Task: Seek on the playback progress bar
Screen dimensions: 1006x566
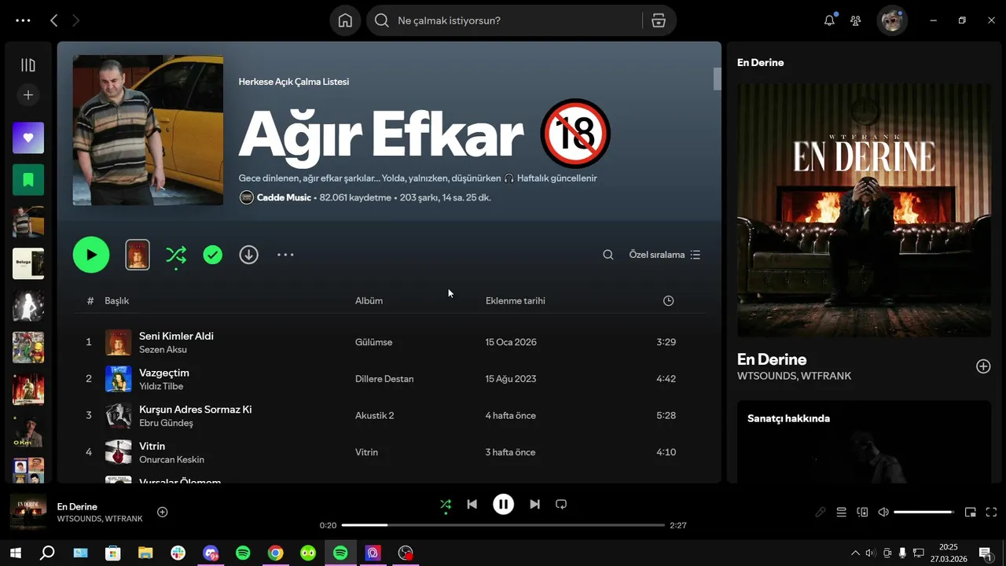Action: pyautogui.click(x=503, y=525)
